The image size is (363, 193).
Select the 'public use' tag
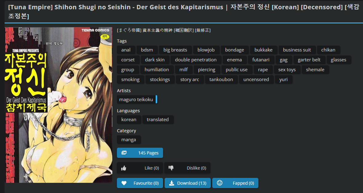click(237, 70)
